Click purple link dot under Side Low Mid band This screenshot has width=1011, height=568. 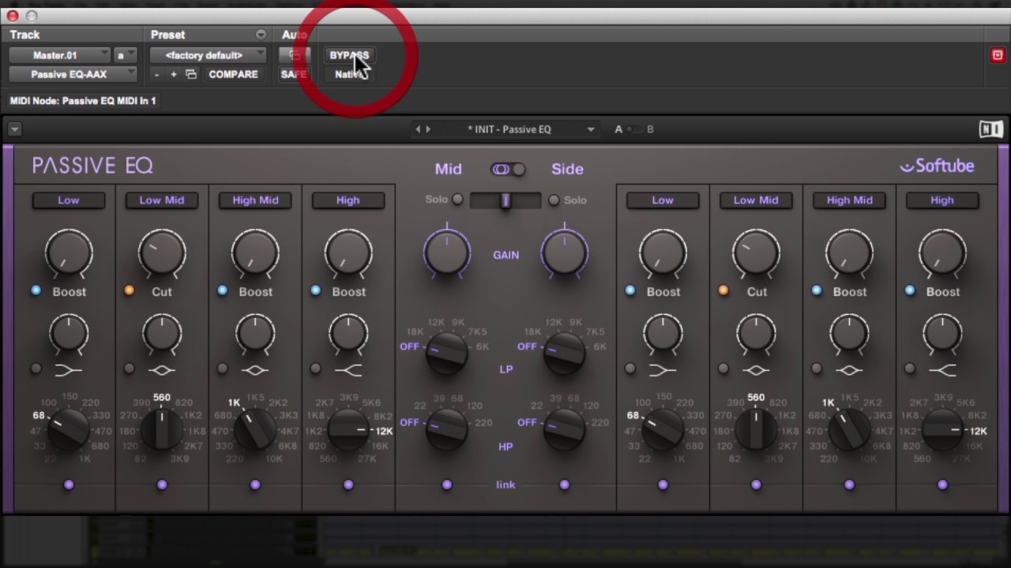pos(756,484)
